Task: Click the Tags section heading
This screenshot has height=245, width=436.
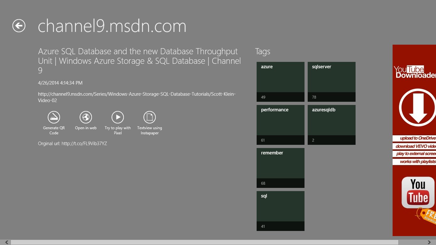Action: point(263,51)
